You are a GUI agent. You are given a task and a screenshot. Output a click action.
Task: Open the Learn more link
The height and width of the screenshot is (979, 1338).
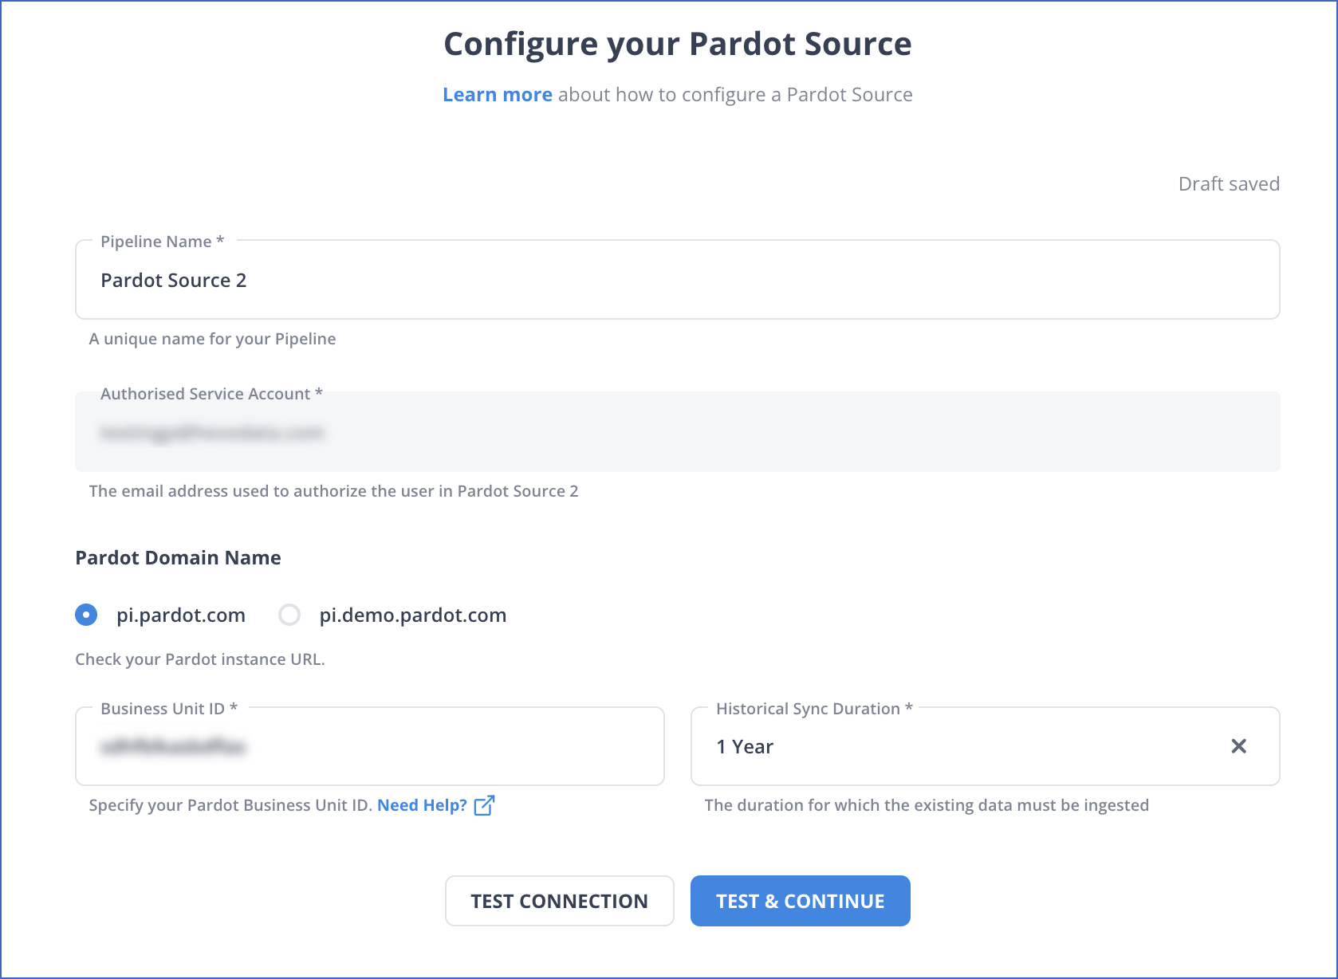coord(498,95)
